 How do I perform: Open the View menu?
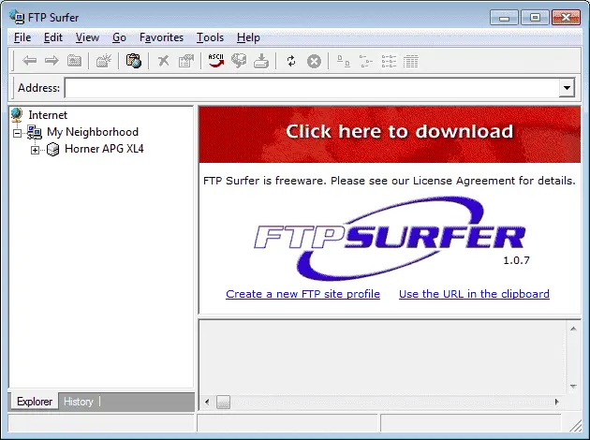coord(87,37)
